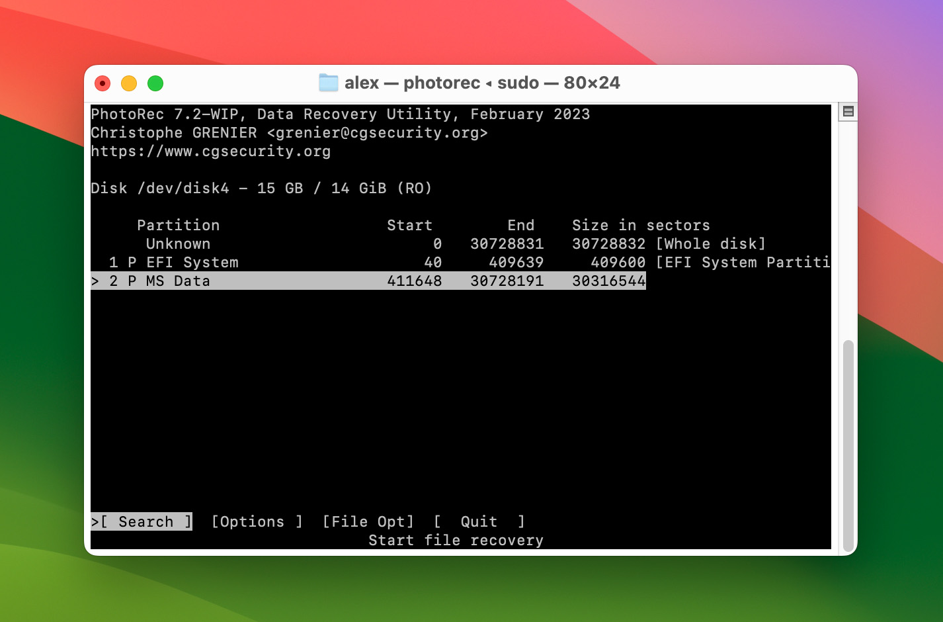This screenshot has height=622, width=943.
Task: Select partition 1 EFI System row
Action: [x=460, y=262]
